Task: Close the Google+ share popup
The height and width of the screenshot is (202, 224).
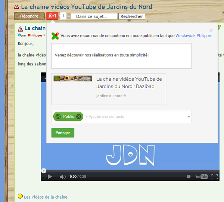Action: pyautogui.click(x=211, y=30)
